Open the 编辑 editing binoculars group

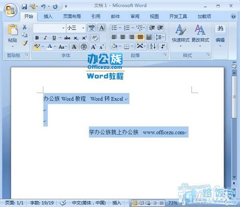tap(220, 36)
